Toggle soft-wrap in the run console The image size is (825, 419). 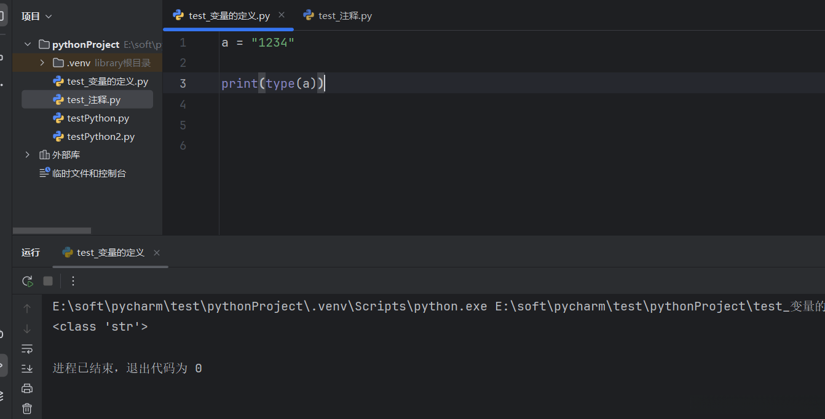click(x=27, y=348)
